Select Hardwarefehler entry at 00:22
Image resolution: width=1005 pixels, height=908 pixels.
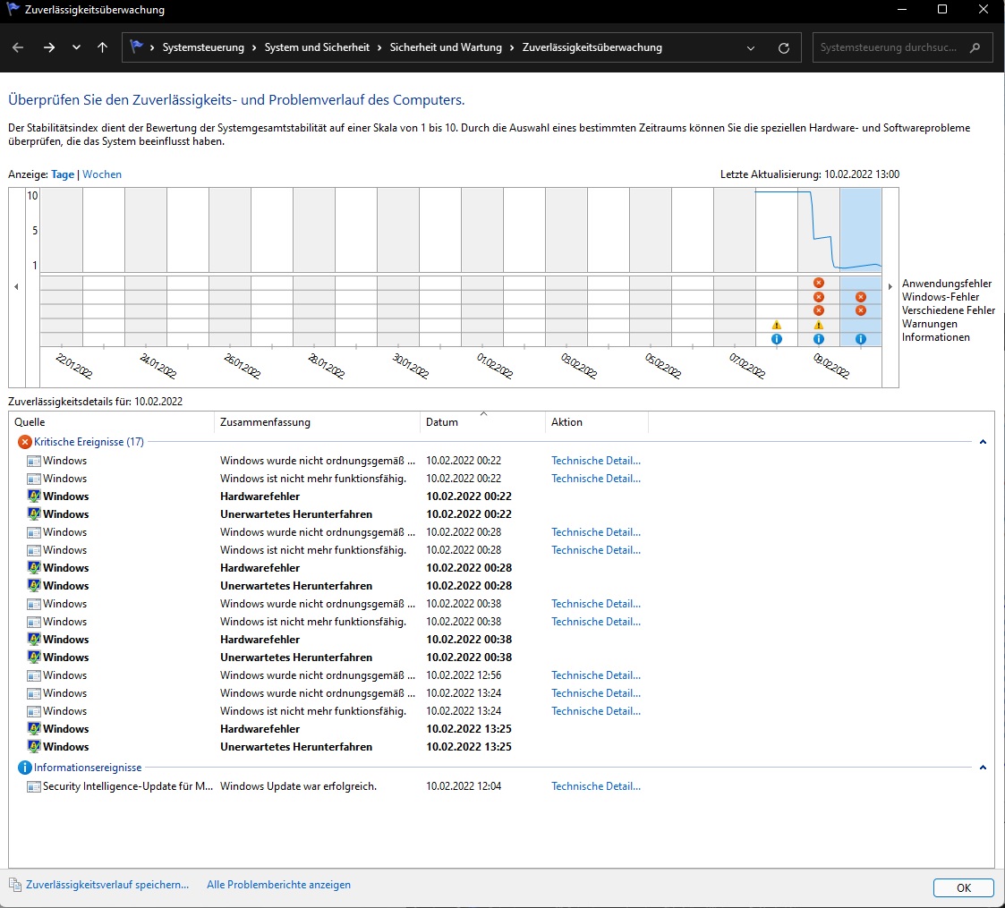tap(260, 496)
